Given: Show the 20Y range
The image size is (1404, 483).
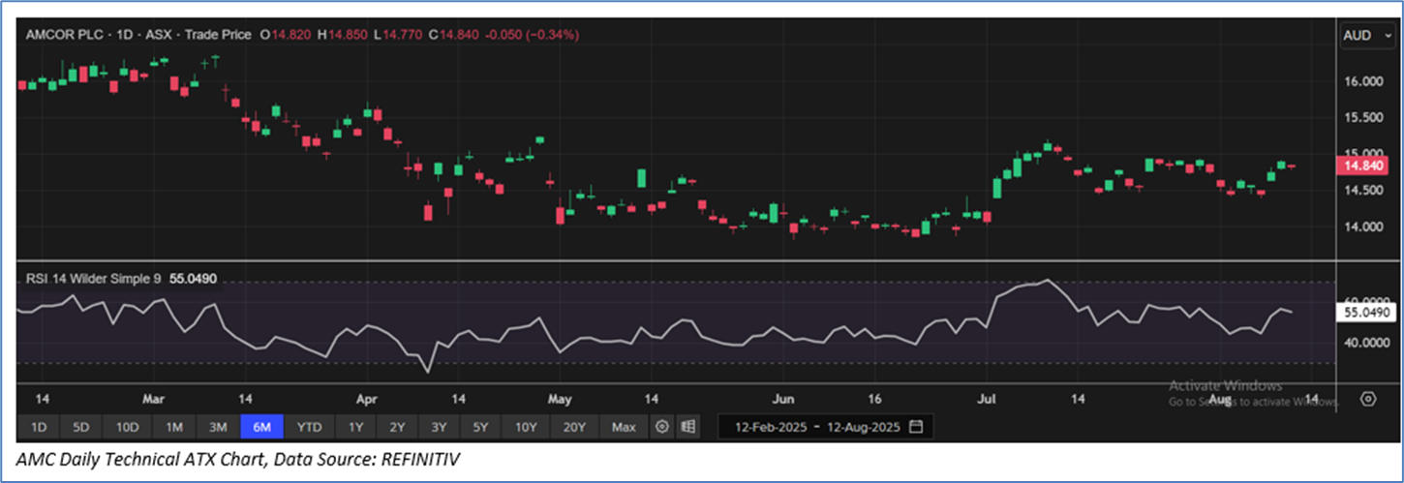Looking at the screenshot, I should click(x=573, y=427).
